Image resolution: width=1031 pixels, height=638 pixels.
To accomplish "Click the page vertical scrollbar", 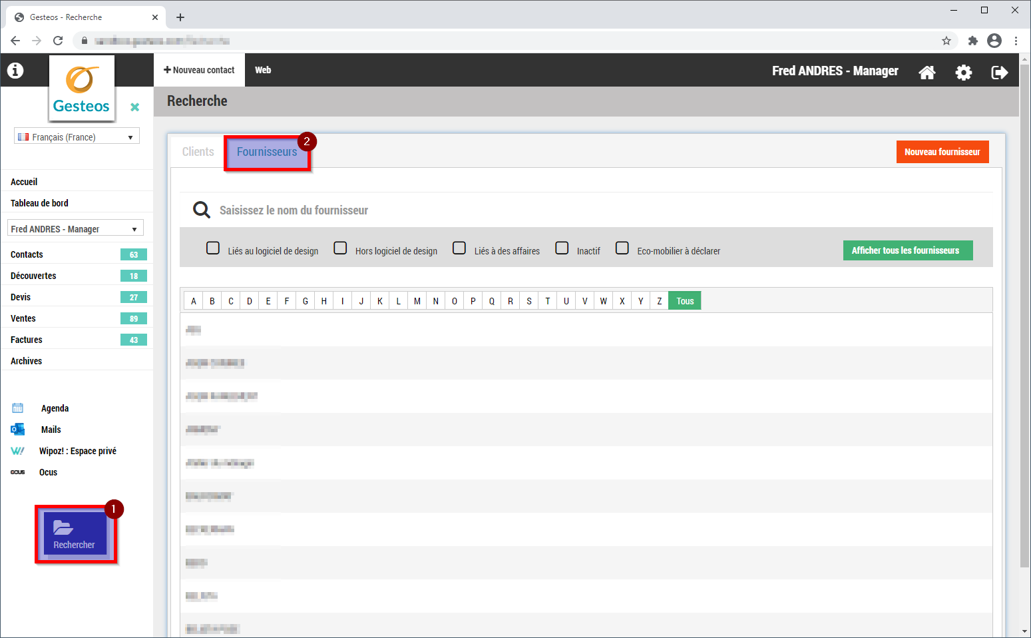I will click(1024, 333).
